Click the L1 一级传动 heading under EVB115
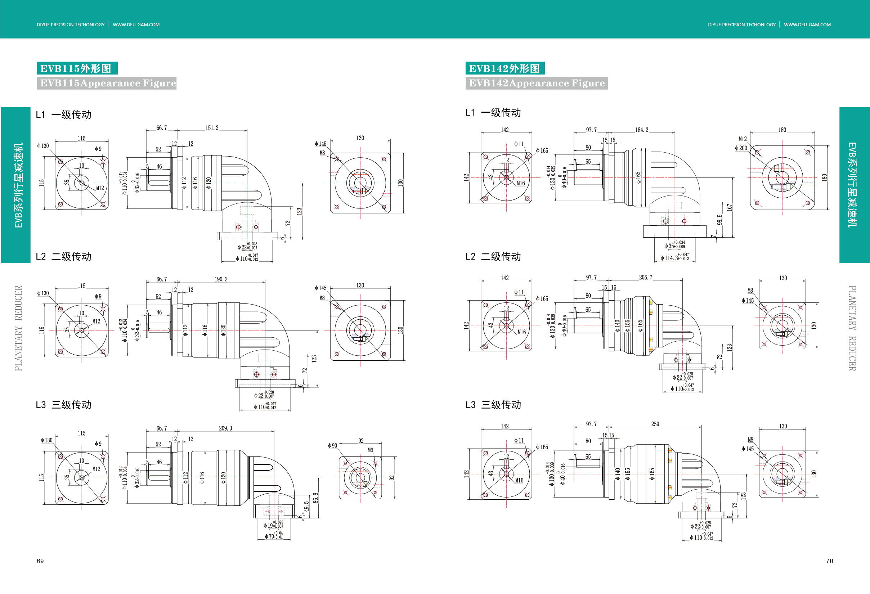 click(64, 114)
